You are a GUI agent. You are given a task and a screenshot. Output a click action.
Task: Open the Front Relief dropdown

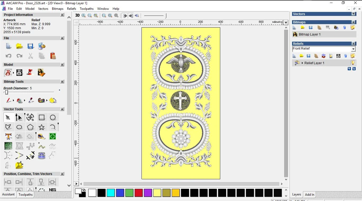(x=353, y=49)
